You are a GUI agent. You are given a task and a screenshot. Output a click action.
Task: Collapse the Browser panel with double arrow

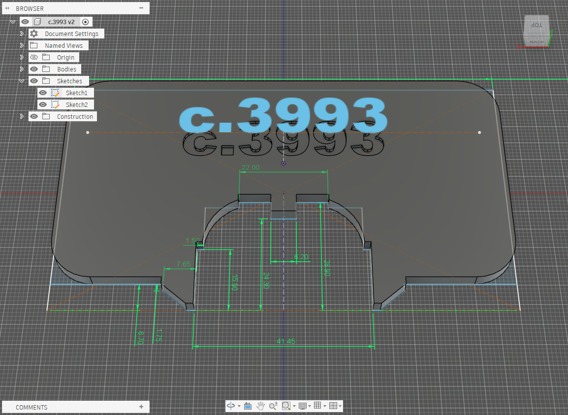pos(7,8)
